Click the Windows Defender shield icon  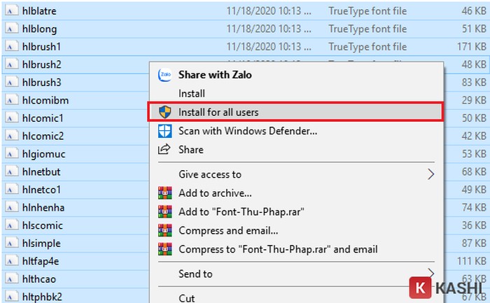165,131
